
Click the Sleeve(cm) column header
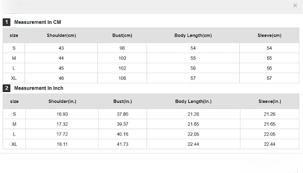click(x=269, y=36)
